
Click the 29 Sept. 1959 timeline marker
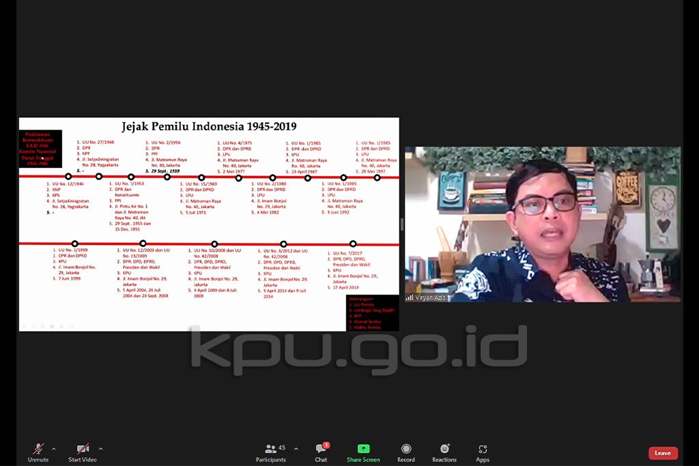[167, 177]
